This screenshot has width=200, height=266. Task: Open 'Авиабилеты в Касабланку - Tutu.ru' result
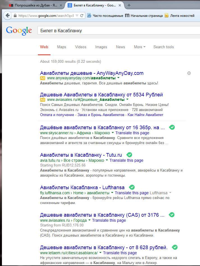point(81,155)
